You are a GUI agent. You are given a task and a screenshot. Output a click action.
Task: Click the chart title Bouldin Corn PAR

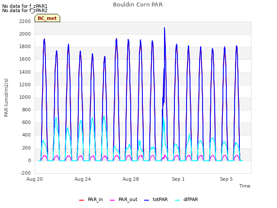(138, 5)
